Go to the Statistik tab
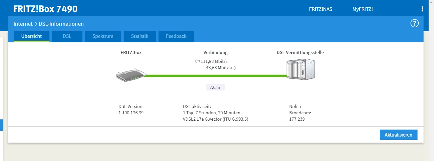The image size is (434, 161). (139, 36)
